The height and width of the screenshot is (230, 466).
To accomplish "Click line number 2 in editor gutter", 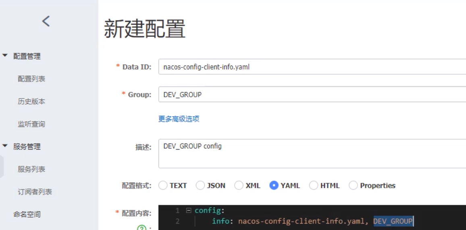I will 177,221.
